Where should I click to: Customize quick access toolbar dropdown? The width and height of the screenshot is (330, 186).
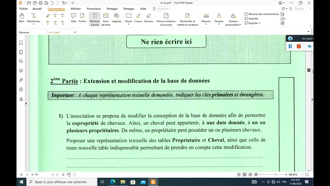pyautogui.click(x=73, y=3)
